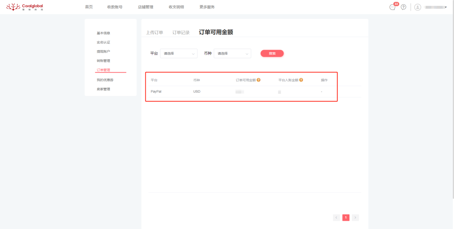Switch to the 上传订单 tab

154,31
